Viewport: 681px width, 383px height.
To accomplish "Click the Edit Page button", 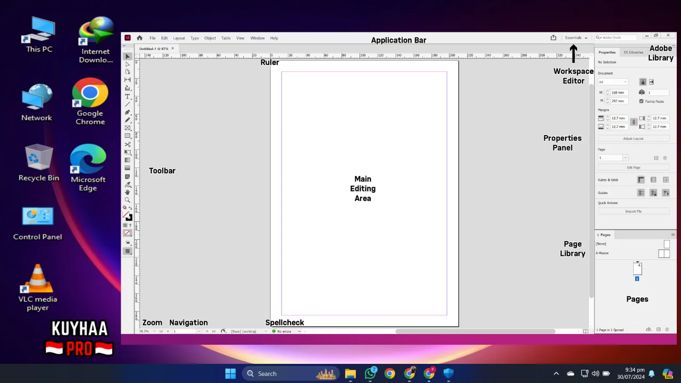I will click(x=633, y=168).
